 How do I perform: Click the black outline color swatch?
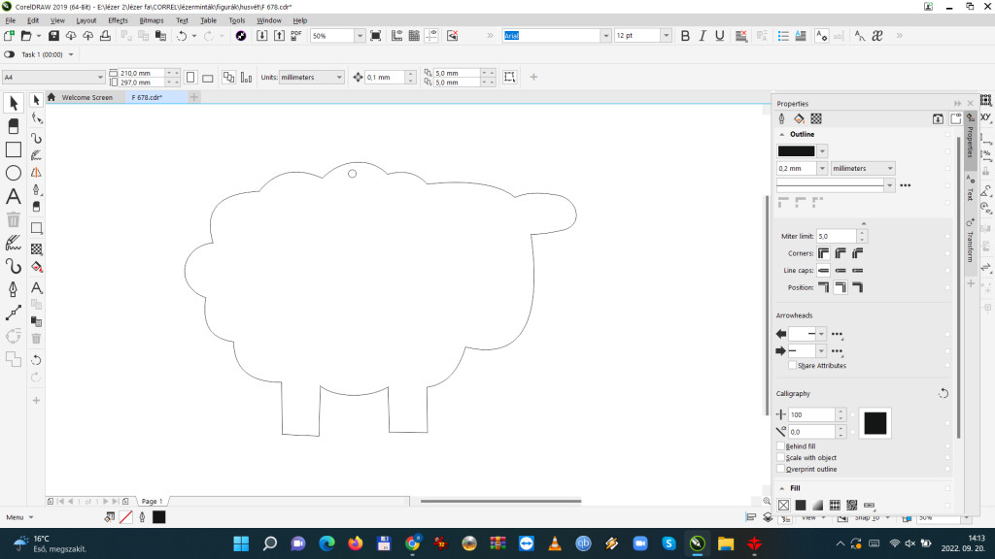point(796,150)
